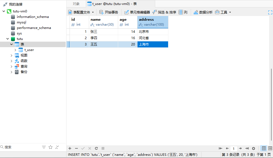The height and width of the screenshot is (158, 273).
Task: Select cell 王五
Action: pyautogui.click(x=104, y=44)
